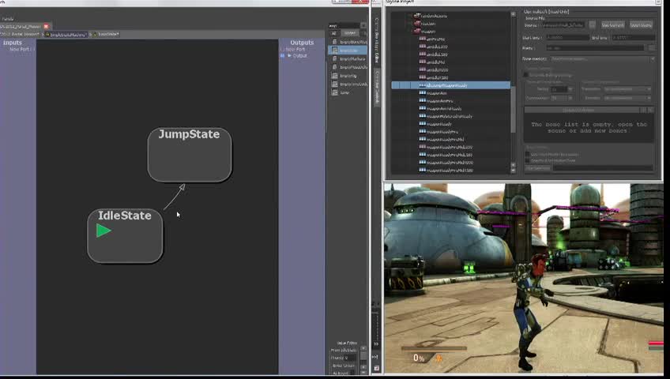
Task: Click the stepper arrows of the second compression spinner
Action: tap(570, 98)
